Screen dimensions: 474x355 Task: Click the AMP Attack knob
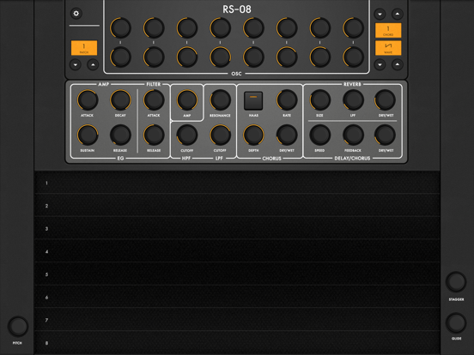88,100
